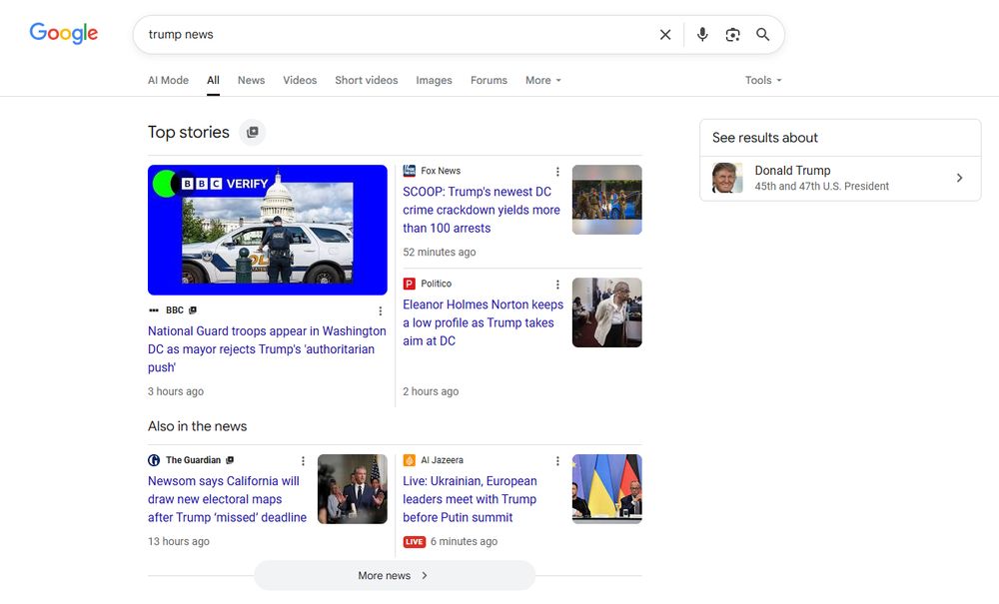999x604 pixels.
Task: Click the 52 minutes ago timestamp
Action: [439, 252]
